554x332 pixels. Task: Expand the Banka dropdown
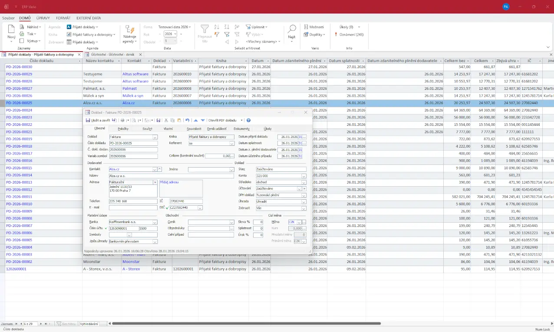click(x=155, y=222)
